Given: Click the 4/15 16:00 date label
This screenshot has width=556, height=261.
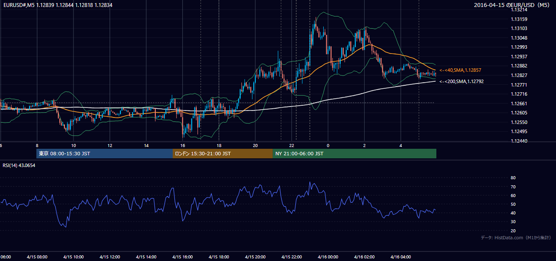Looking at the screenshot, I should 182,257.
